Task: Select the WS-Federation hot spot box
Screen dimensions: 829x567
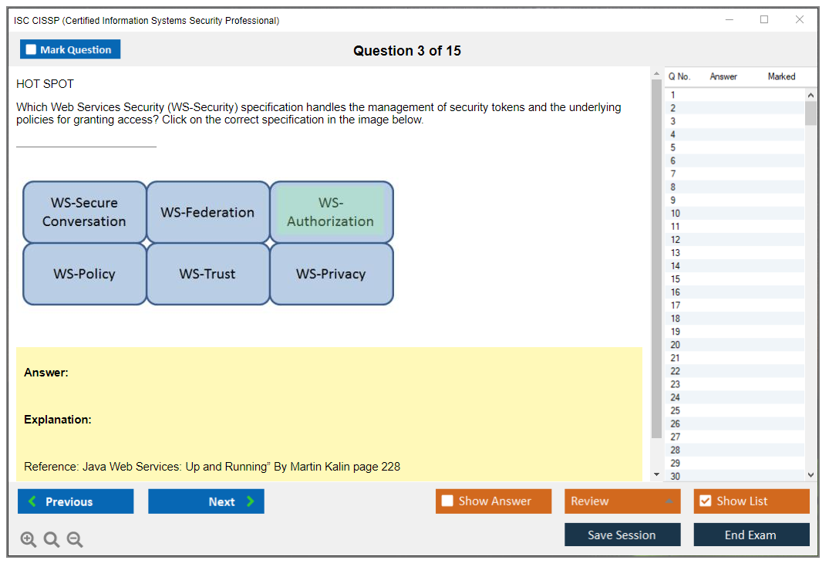Action: [207, 212]
